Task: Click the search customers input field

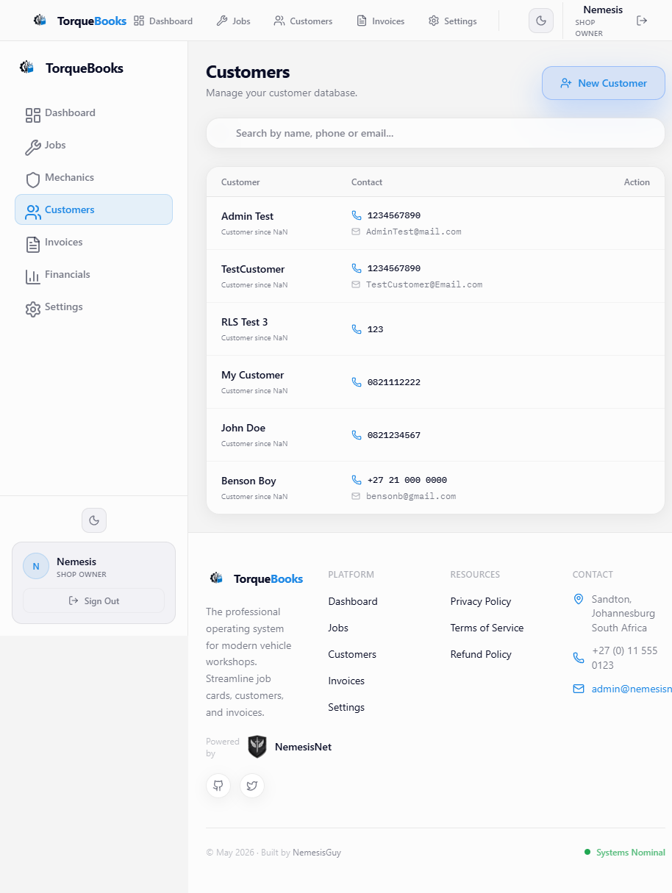Action: [435, 133]
